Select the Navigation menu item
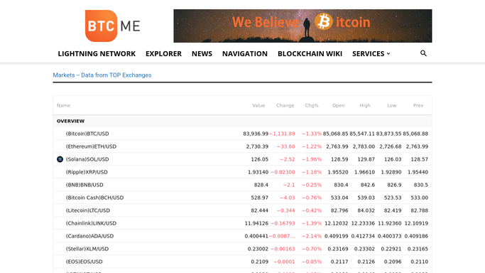 click(245, 54)
